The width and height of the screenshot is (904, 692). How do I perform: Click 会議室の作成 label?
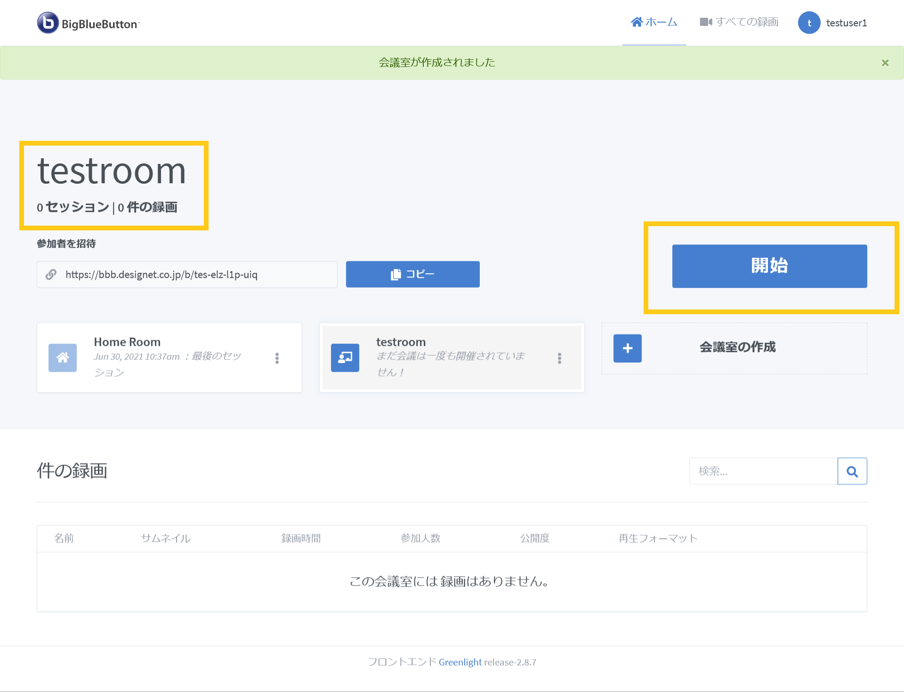(737, 347)
